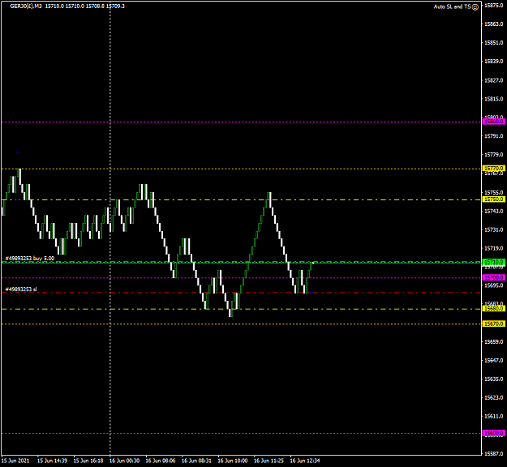The height and width of the screenshot is (467, 507).
Task: Click the 15827.0 price scale label
Action: 494,80
